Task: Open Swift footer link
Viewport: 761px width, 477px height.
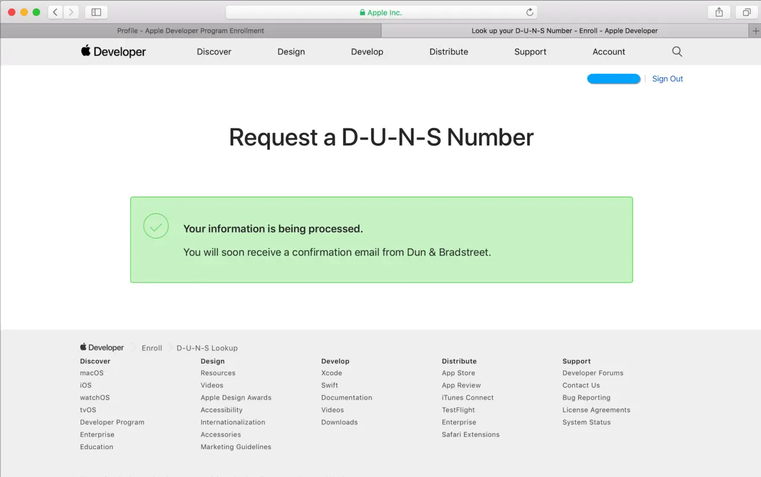Action: pos(330,386)
